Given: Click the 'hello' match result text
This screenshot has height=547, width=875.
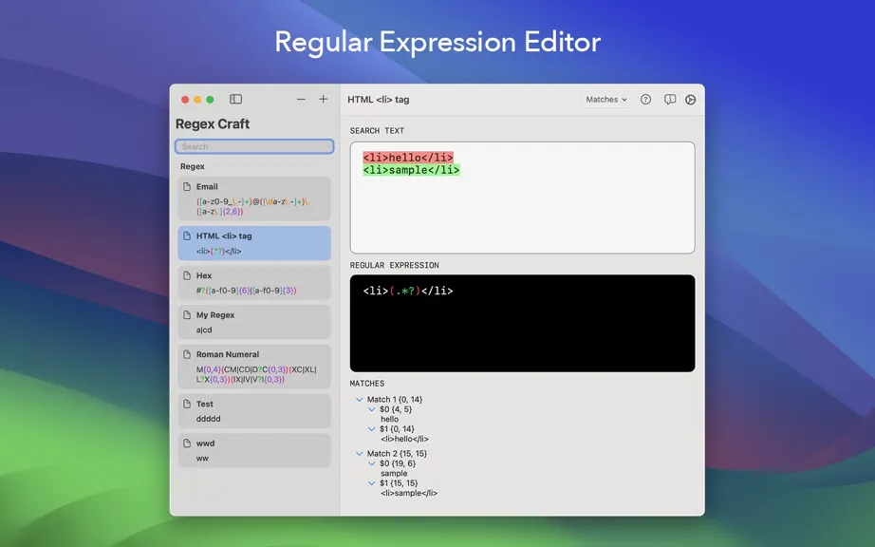Looking at the screenshot, I should (x=389, y=419).
